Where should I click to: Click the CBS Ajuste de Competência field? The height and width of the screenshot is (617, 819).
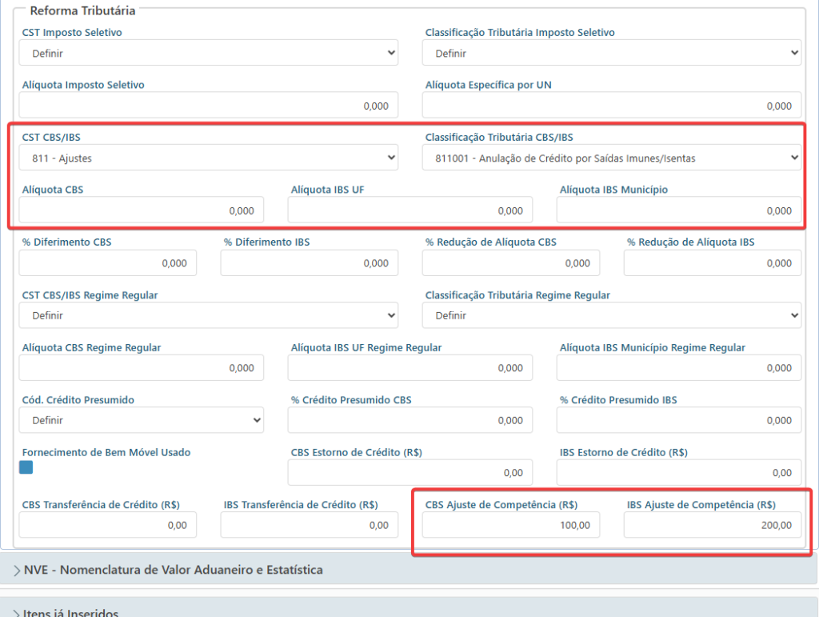(x=511, y=525)
